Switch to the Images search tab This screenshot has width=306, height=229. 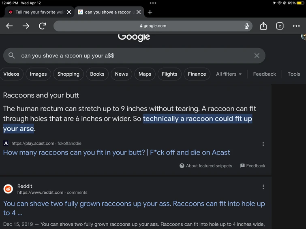point(39,74)
